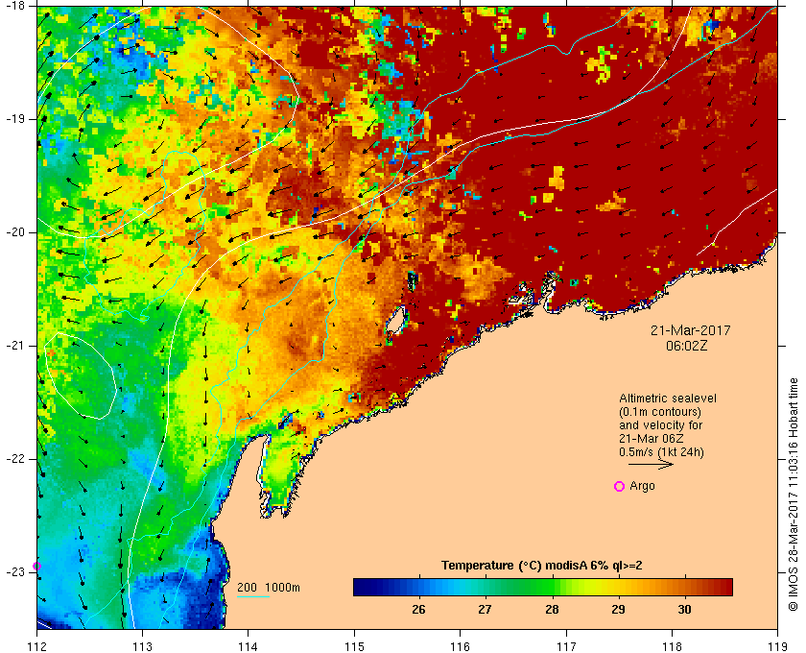
Task: Click the longitude axis label 112
Action: tap(36, 646)
